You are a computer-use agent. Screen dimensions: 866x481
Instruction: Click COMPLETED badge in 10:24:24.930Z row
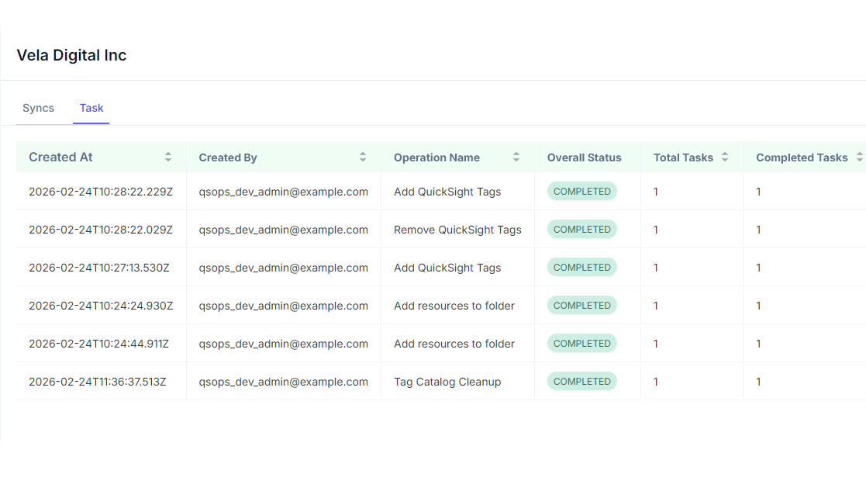point(582,305)
